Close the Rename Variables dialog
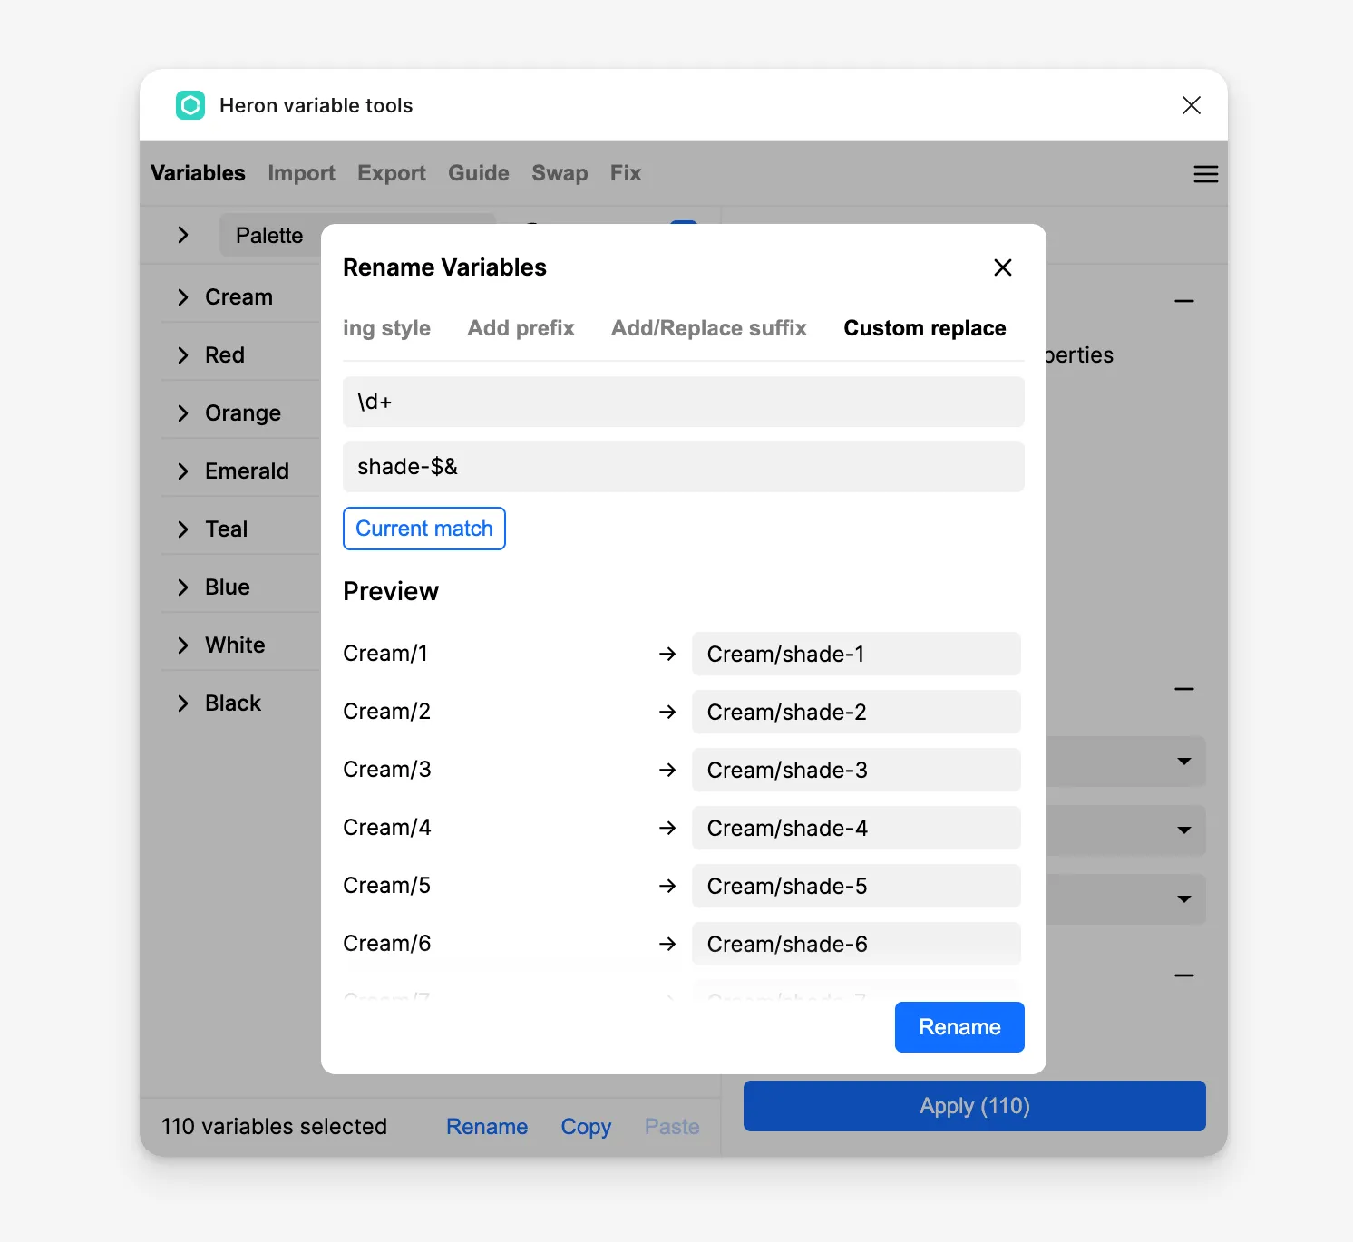Screen dimensions: 1353x1242 1002,267
